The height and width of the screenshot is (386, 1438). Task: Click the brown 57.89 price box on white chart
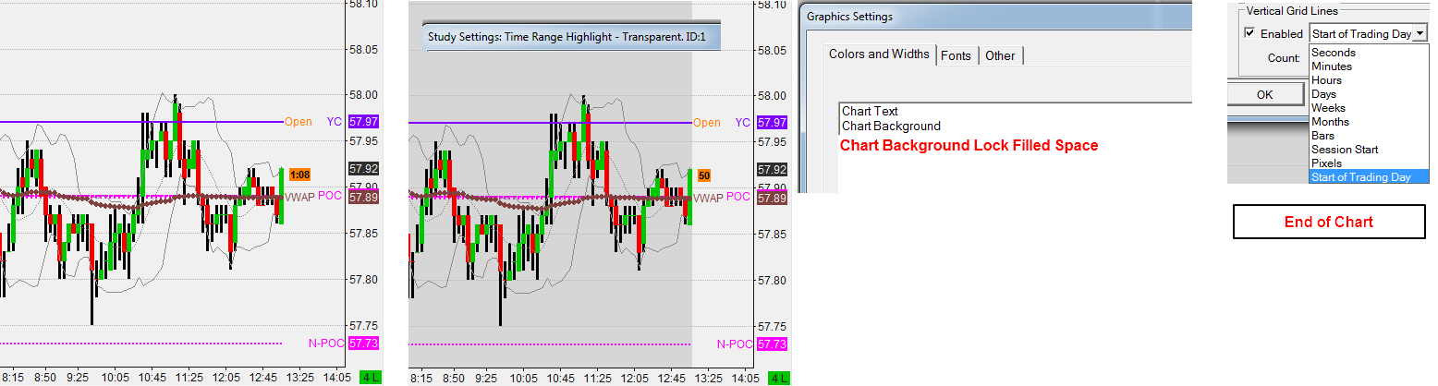(363, 198)
